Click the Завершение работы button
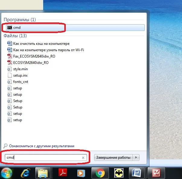The height and width of the screenshot is (179, 182). click(x=113, y=157)
